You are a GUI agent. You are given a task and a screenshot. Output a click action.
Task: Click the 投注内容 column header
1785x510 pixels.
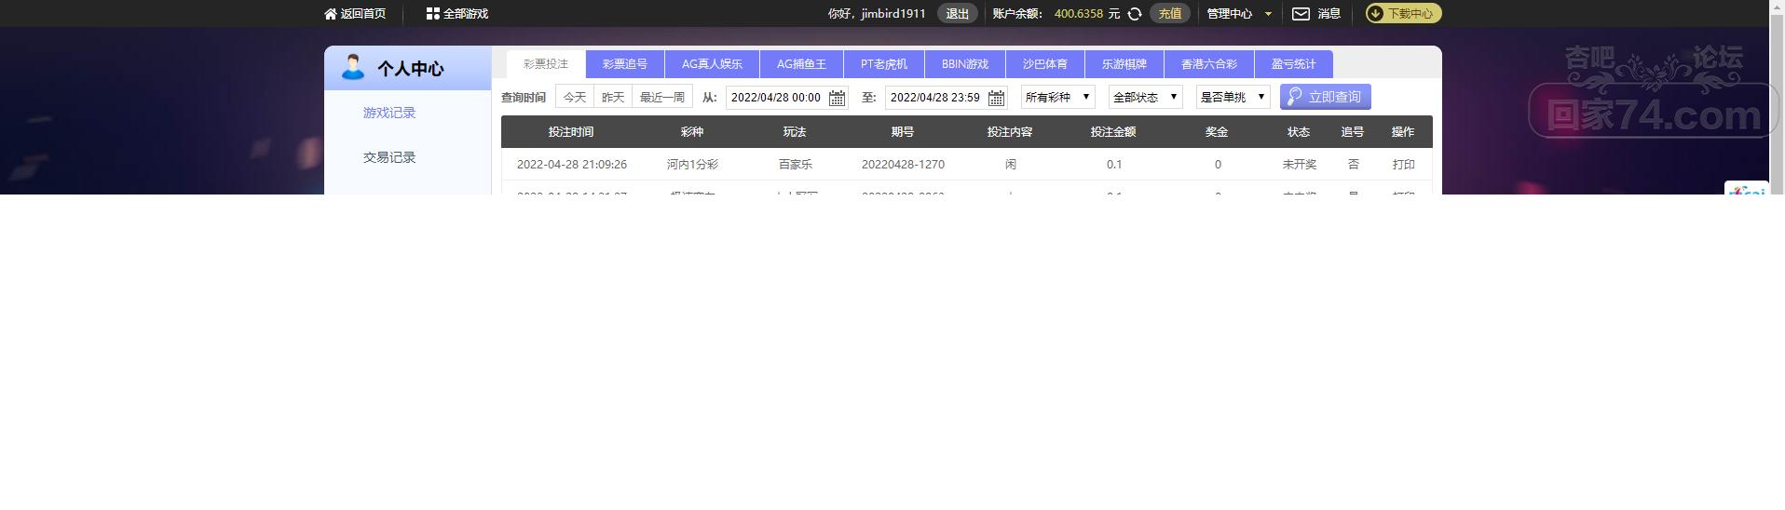[x=1010, y=132]
